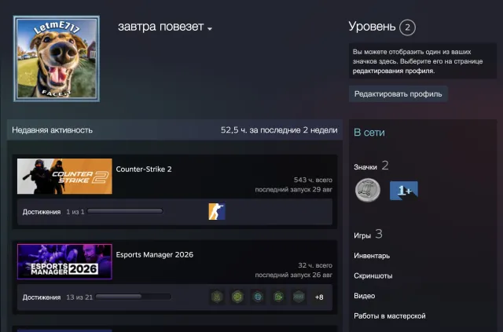This screenshot has height=332, width=503.
Task: Open the Скриншоты link
Action: tap(373, 275)
